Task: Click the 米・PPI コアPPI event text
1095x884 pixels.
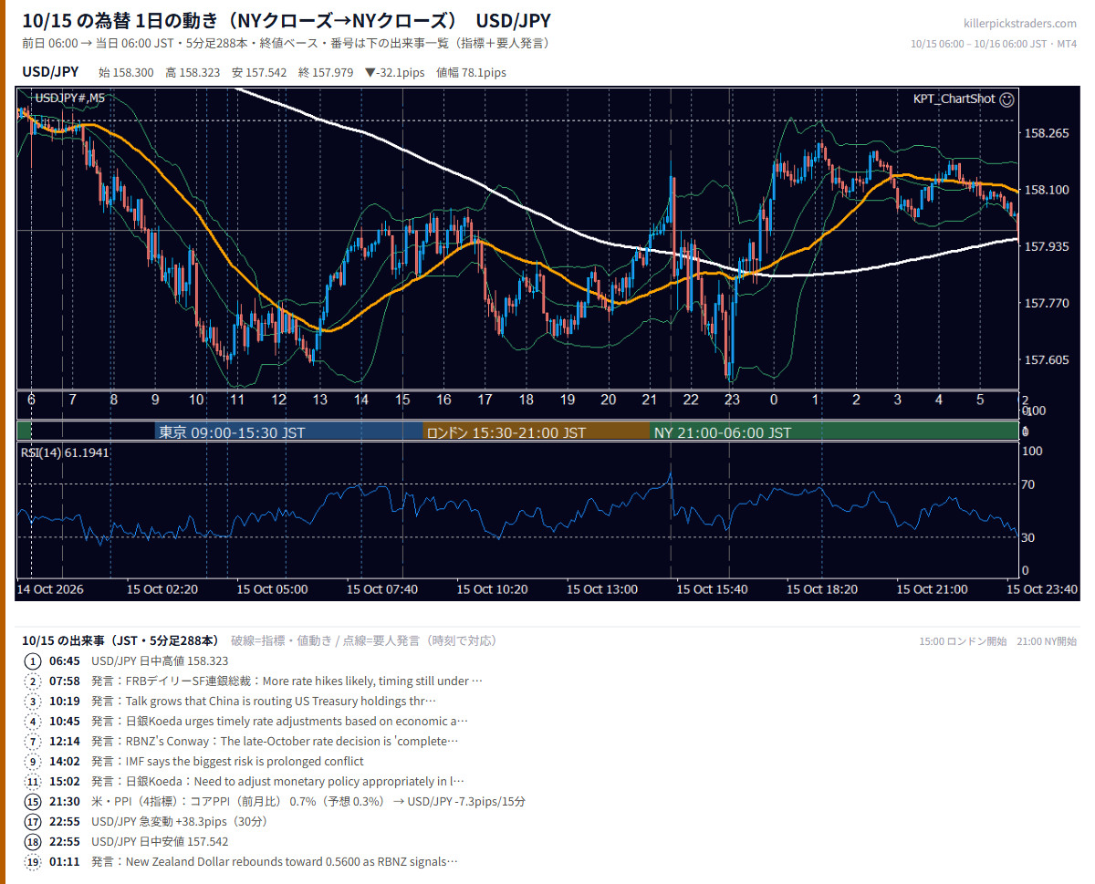Action: tap(308, 802)
